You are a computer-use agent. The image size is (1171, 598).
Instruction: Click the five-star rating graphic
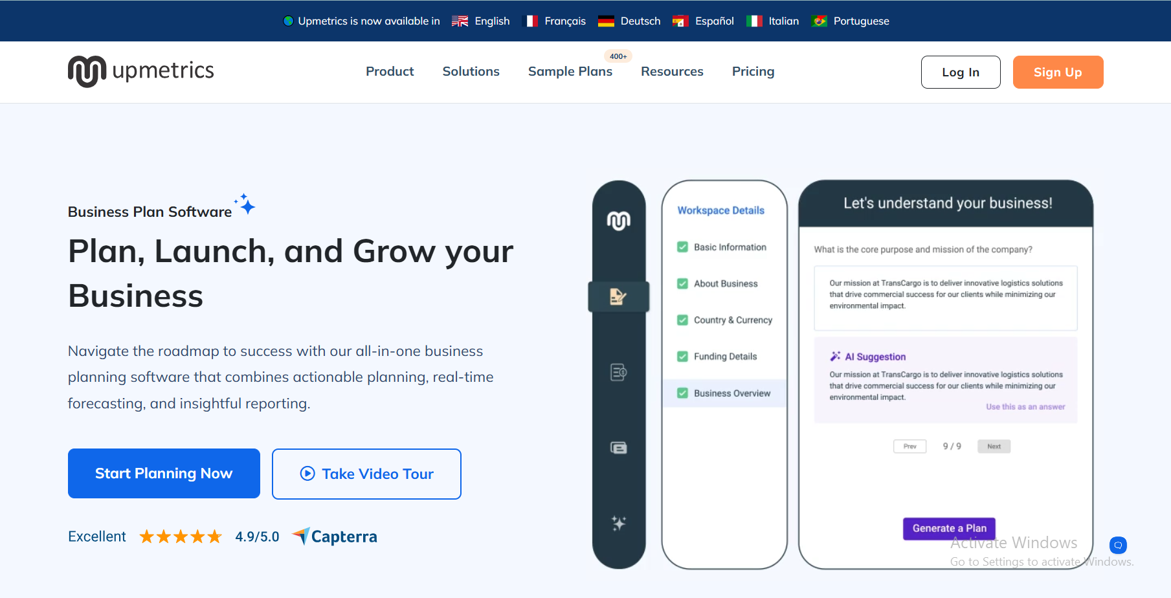(x=181, y=537)
